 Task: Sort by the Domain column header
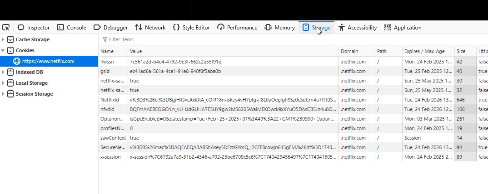pyautogui.click(x=357, y=51)
